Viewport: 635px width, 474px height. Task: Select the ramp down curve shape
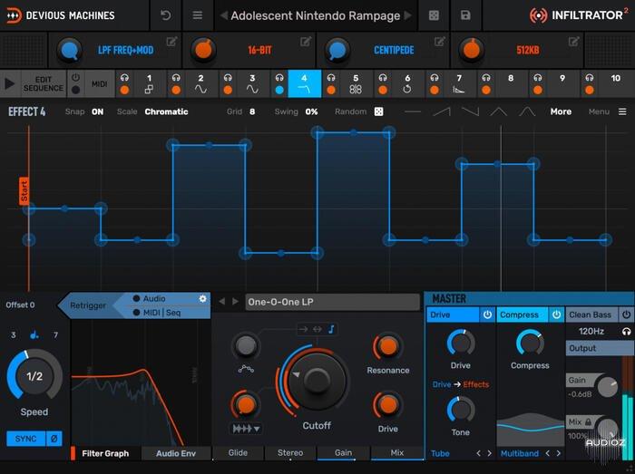pyautogui.click(x=470, y=111)
